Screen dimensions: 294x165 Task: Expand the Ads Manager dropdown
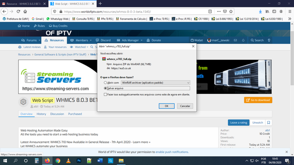pos(141,40)
